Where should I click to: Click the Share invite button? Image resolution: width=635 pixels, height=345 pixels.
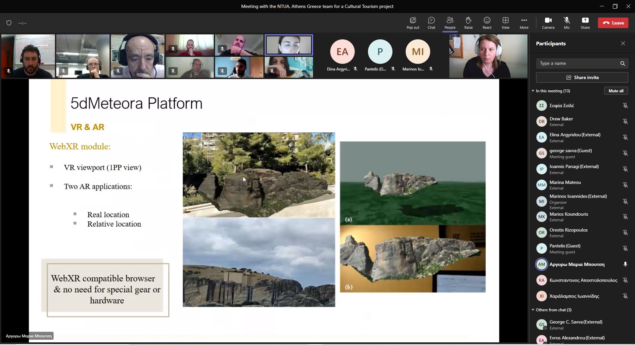click(582, 77)
